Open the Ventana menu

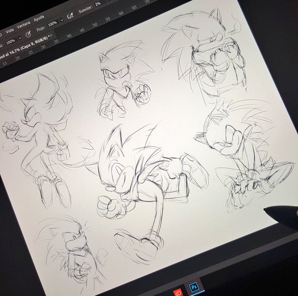click(x=24, y=25)
